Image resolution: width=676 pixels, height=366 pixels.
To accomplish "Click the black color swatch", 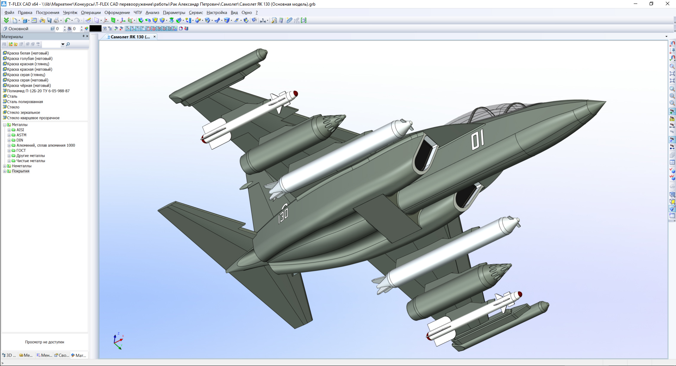I will pos(95,28).
